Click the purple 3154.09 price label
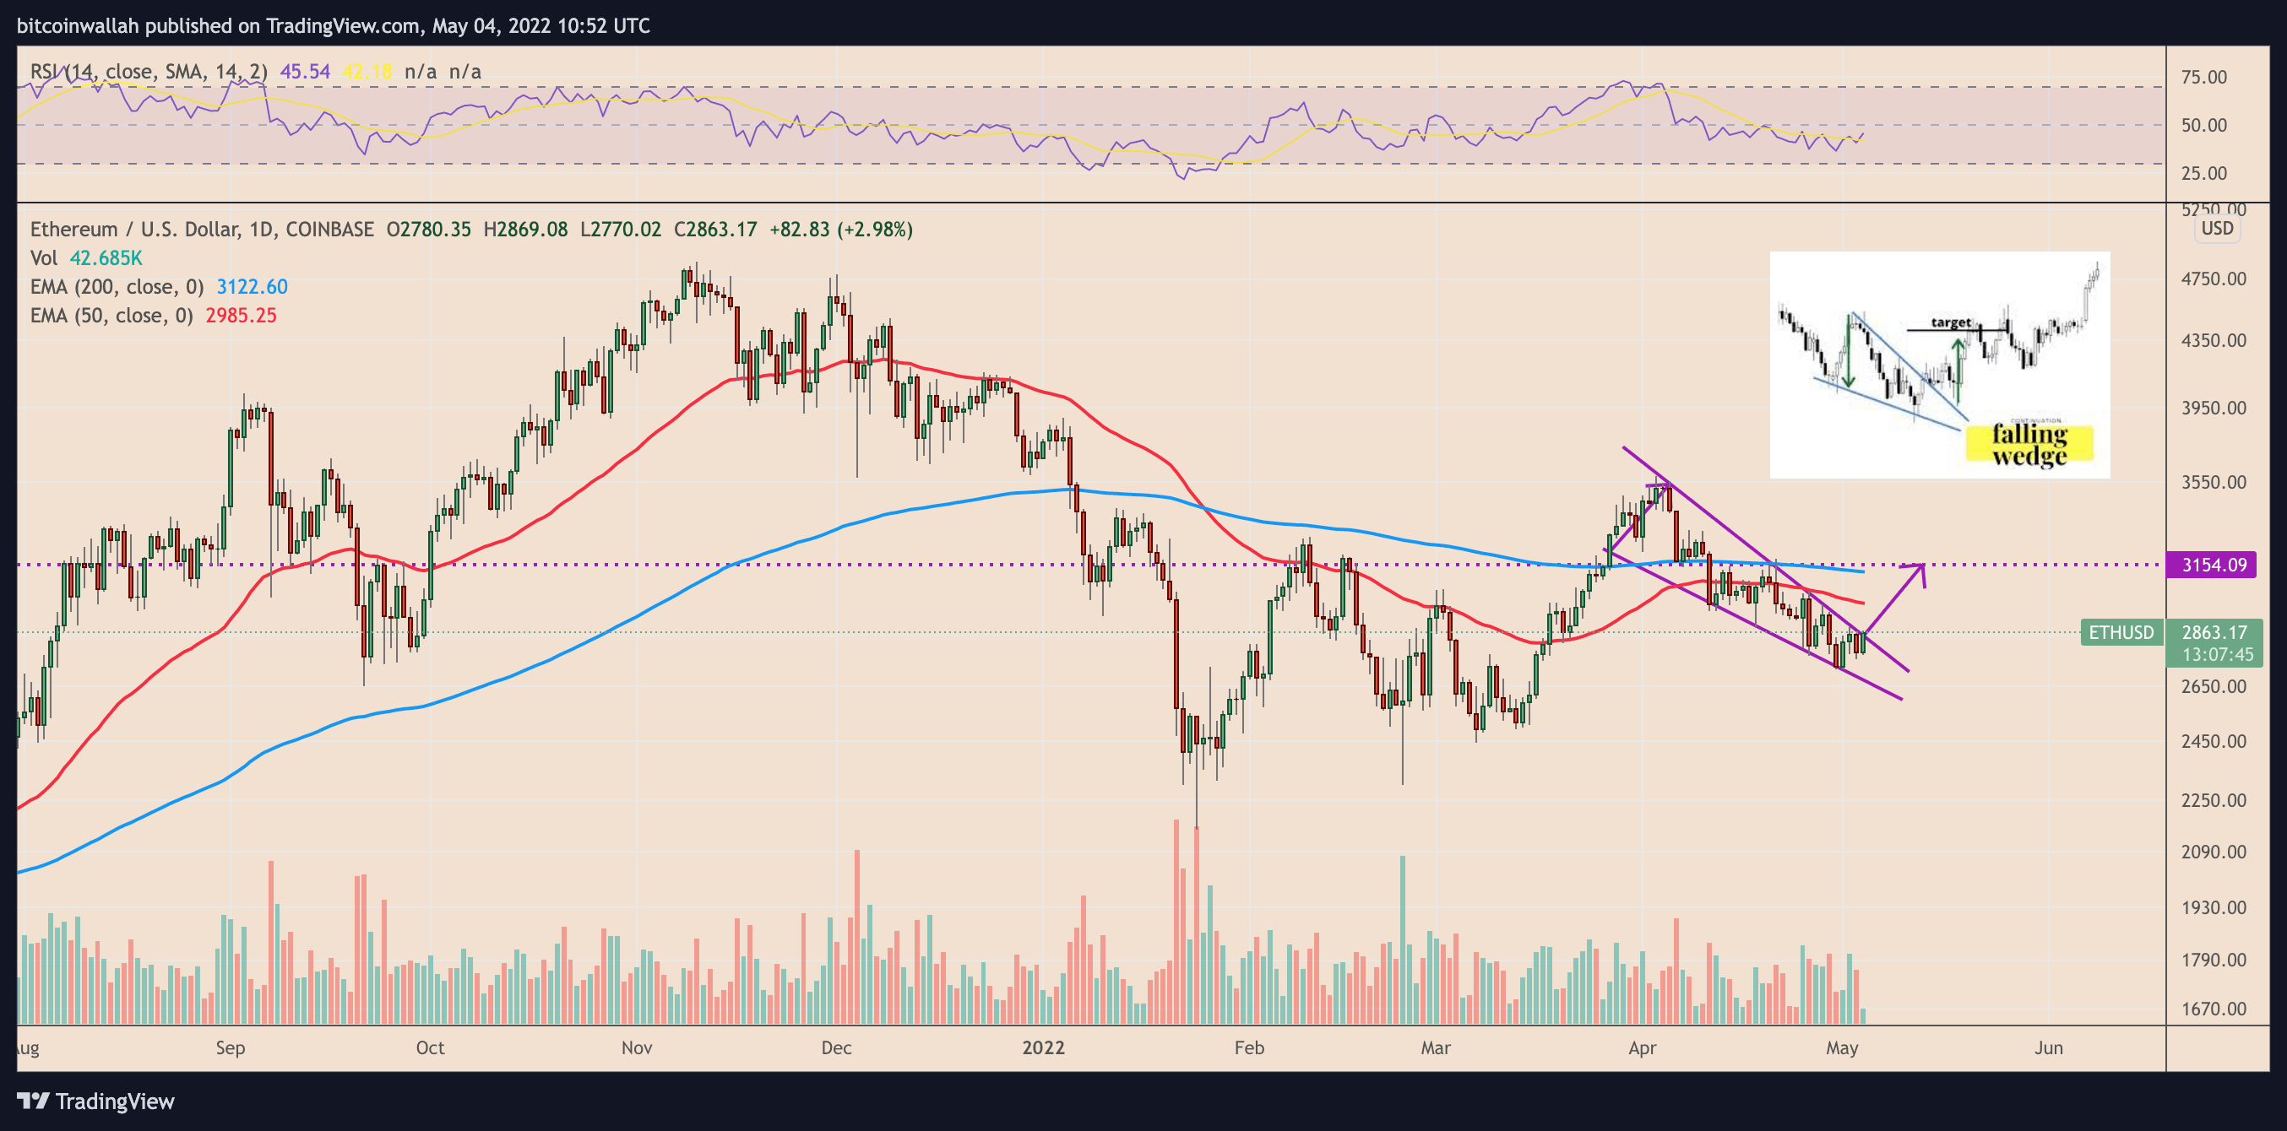The image size is (2287, 1131). point(2214,565)
